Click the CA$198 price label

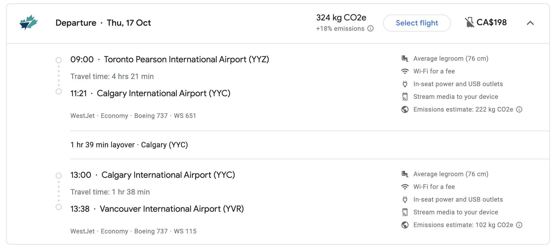pos(491,23)
